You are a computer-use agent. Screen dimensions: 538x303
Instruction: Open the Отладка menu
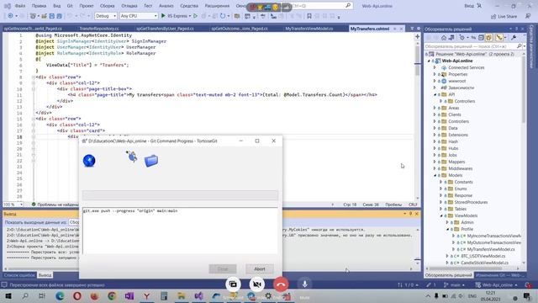tap(129, 6)
